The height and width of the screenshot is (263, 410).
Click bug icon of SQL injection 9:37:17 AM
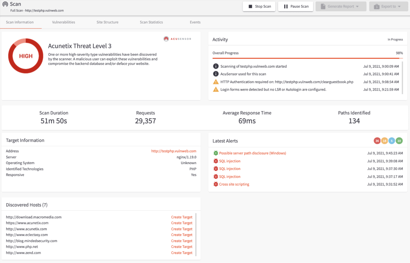pyautogui.click(x=216, y=177)
